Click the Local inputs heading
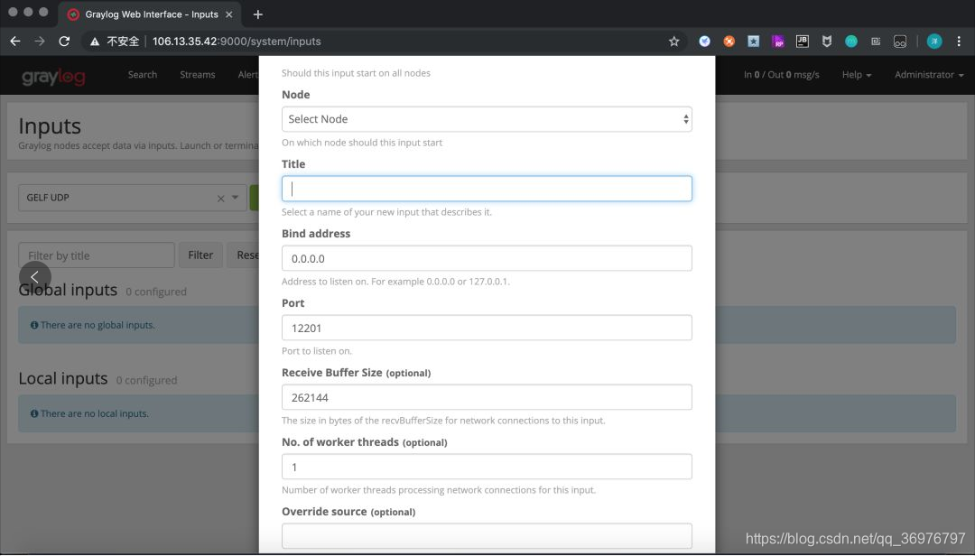Screen dimensions: 975x556 tap(63, 378)
